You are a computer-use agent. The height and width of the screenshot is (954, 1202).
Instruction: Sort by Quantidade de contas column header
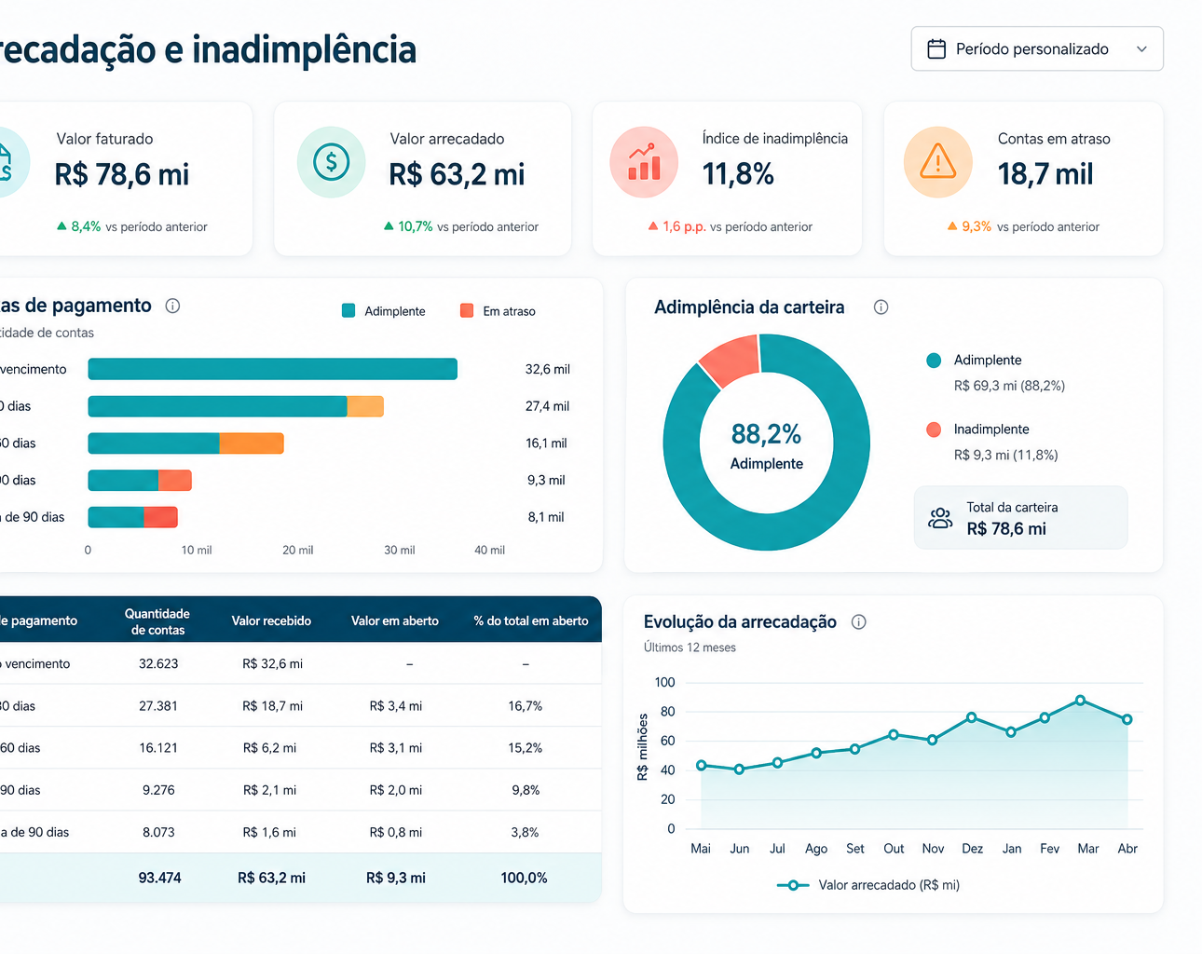[157, 621]
